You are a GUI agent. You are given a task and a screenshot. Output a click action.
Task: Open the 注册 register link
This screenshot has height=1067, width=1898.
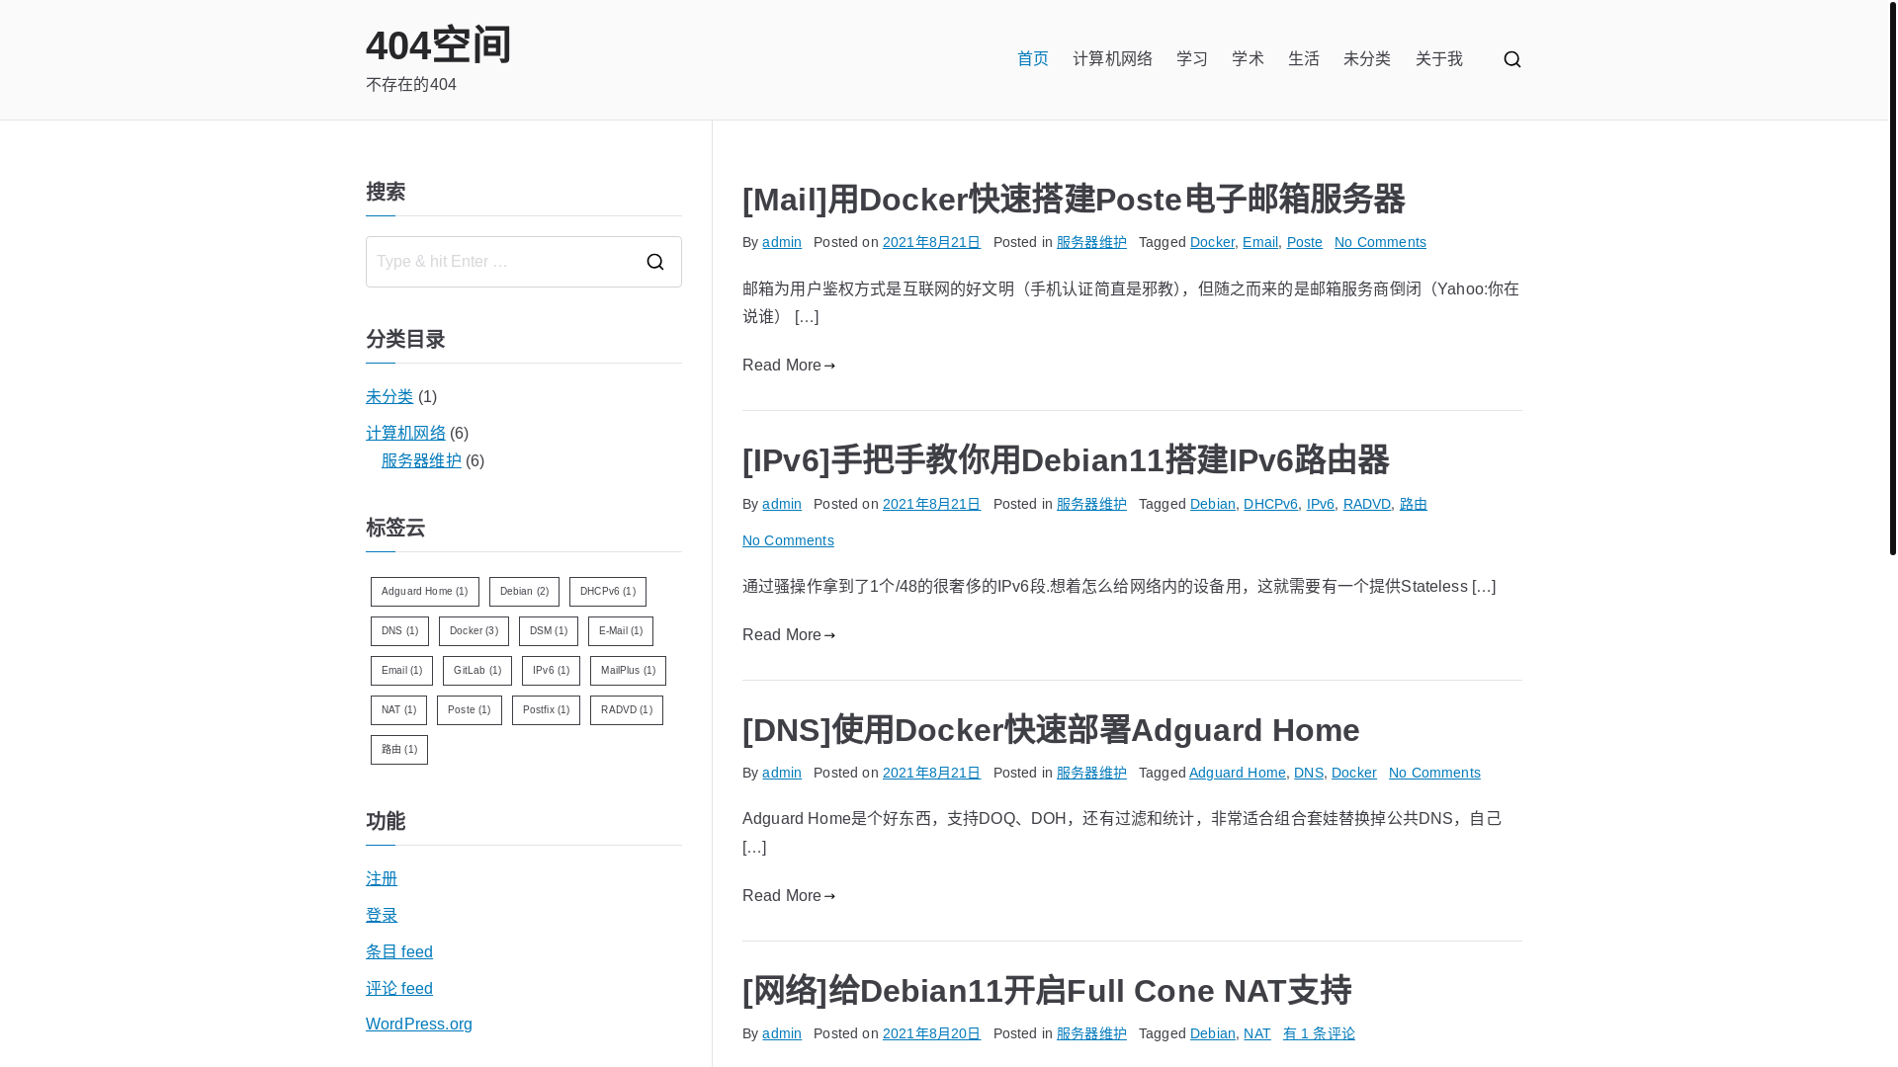pos(382,879)
